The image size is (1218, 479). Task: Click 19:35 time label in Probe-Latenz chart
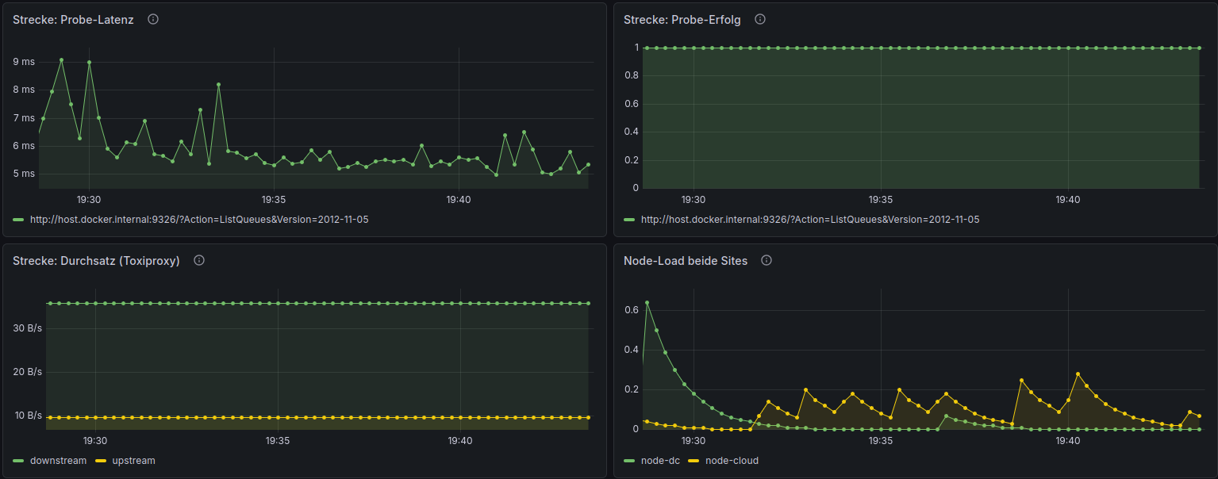(x=274, y=200)
